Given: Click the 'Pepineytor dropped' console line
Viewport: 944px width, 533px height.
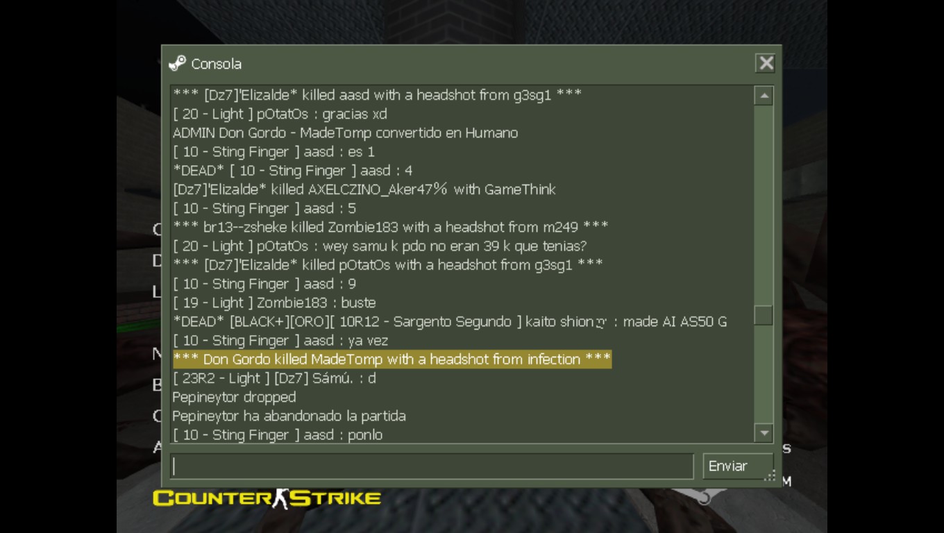Looking at the screenshot, I should [x=234, y=397].
